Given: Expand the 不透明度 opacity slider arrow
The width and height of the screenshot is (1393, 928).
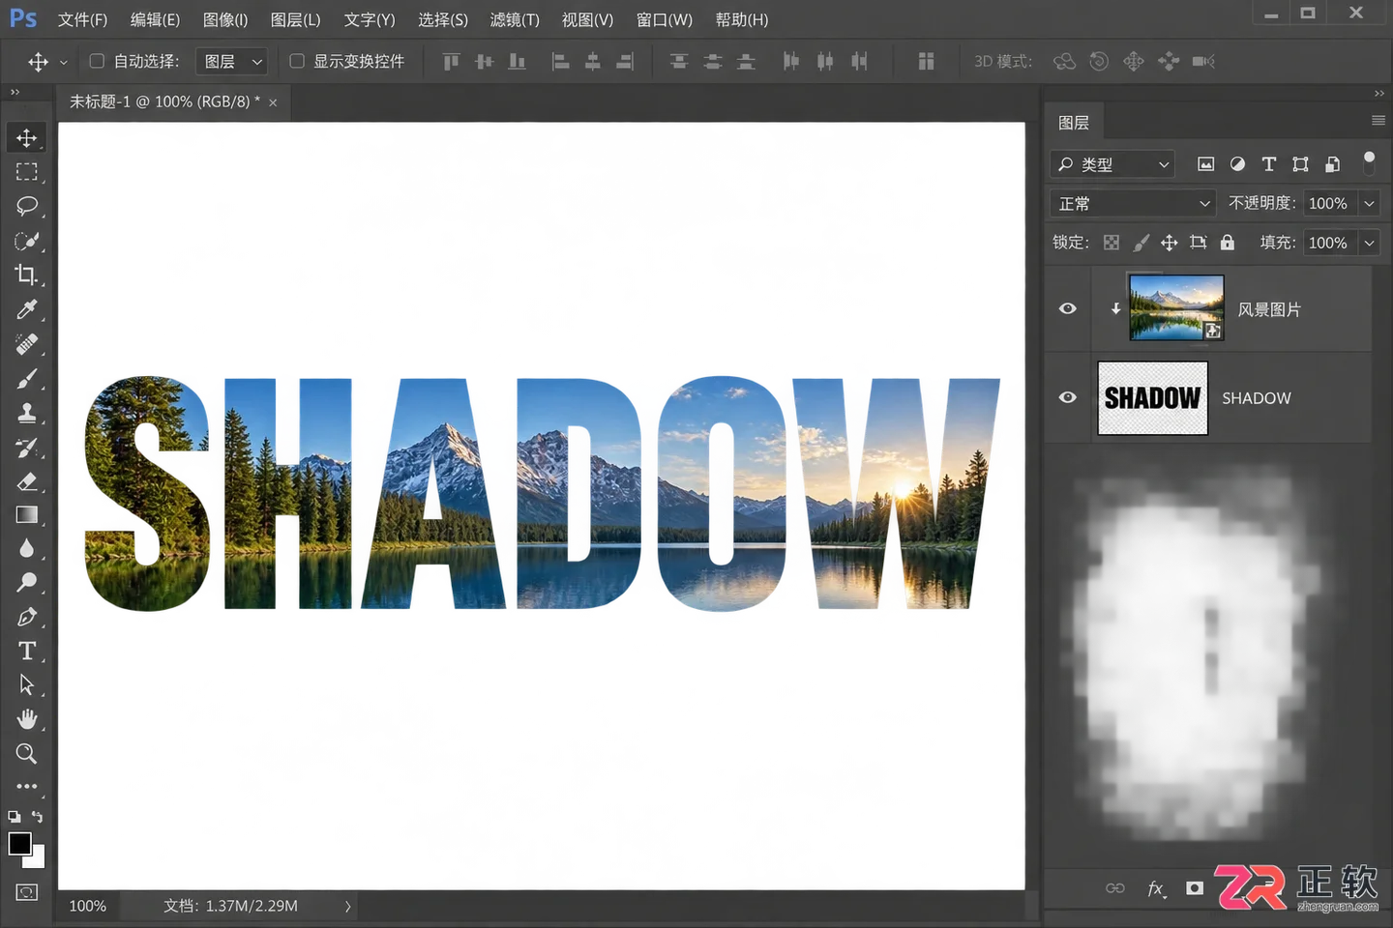Looking at the screenshot, I should point(1369,203).
